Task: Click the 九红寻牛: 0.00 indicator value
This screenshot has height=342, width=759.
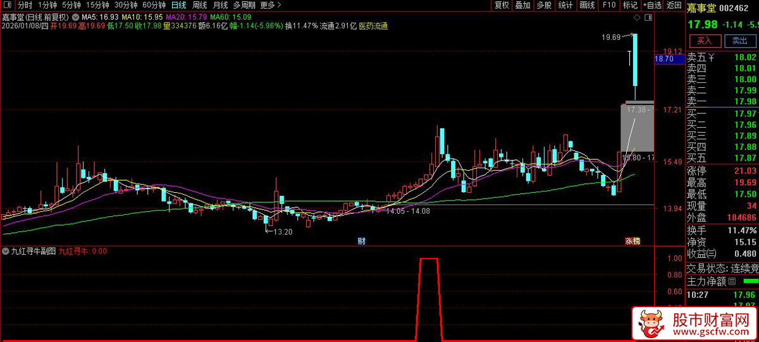Action: 83,251
